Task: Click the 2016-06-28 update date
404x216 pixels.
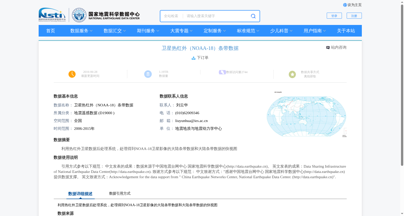Action: point(90,72)
